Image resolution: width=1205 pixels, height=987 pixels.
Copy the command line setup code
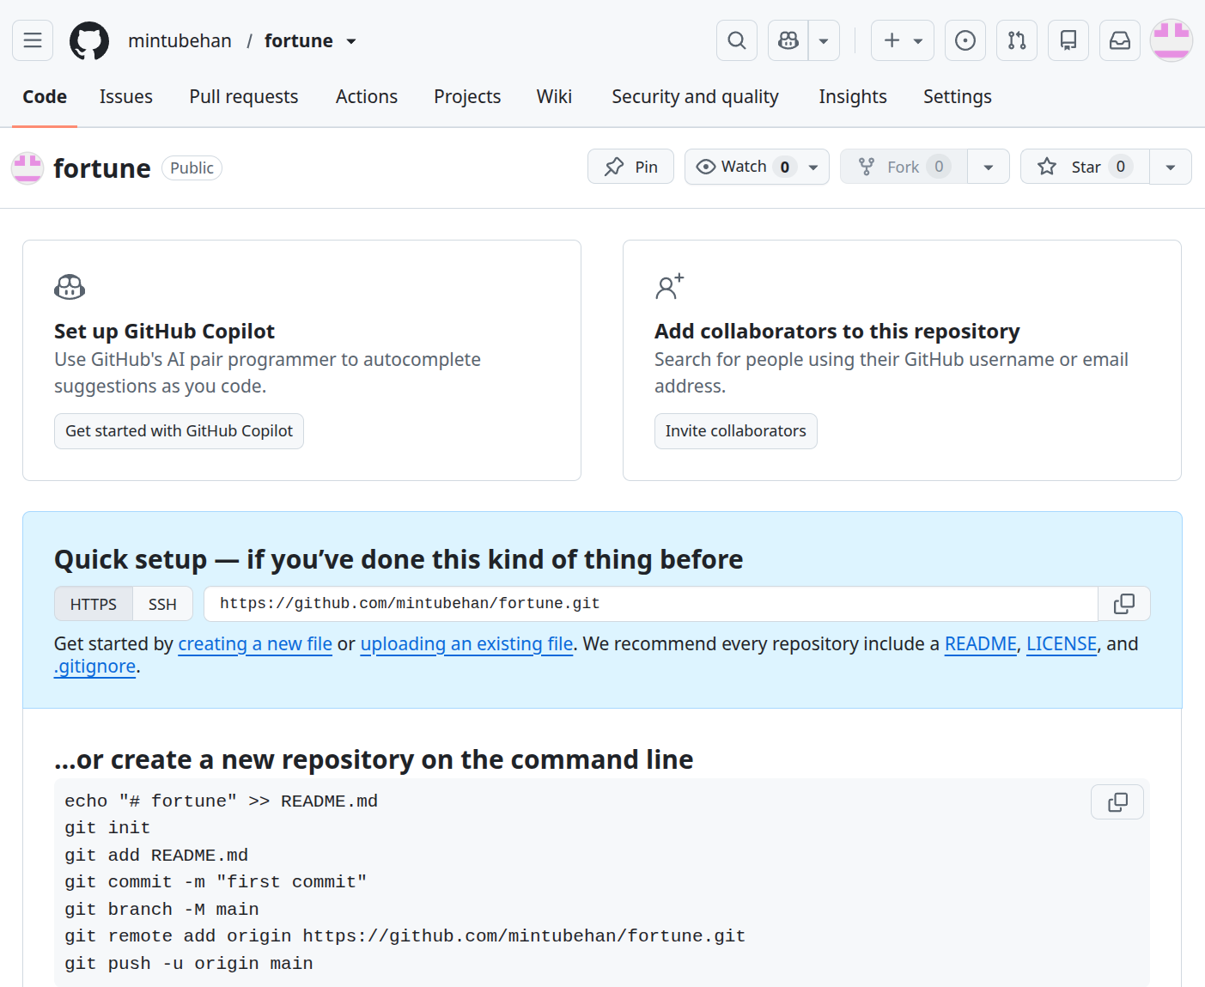(1117, 801)
